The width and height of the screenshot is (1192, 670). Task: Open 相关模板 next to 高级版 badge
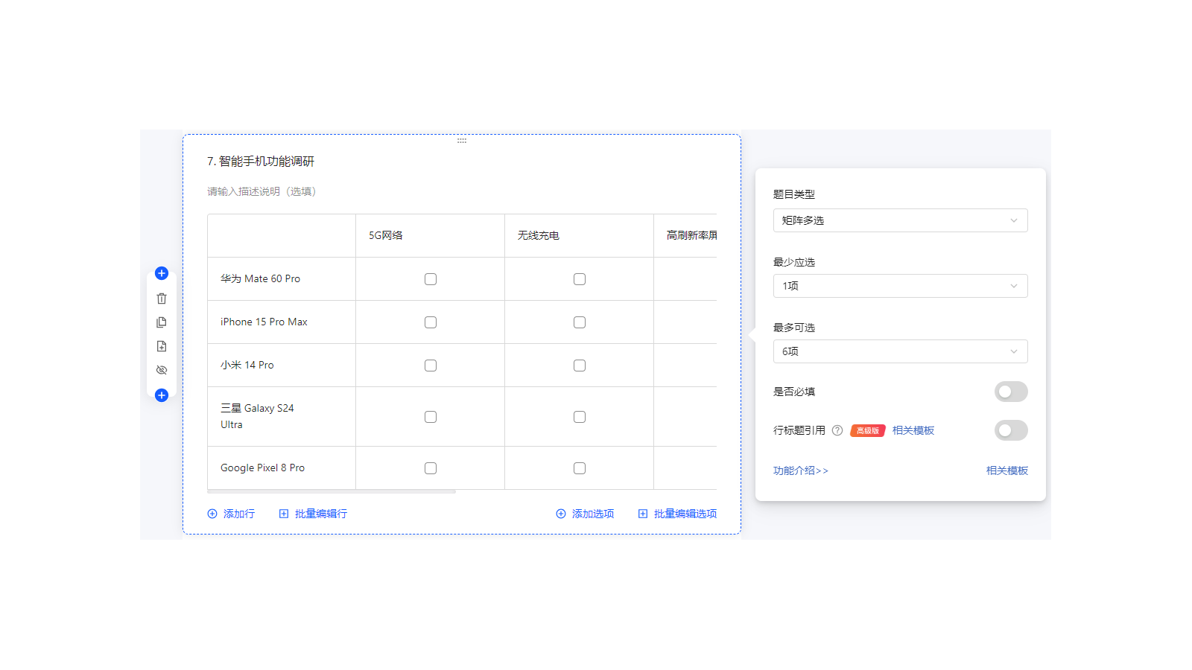pos(913,430)
